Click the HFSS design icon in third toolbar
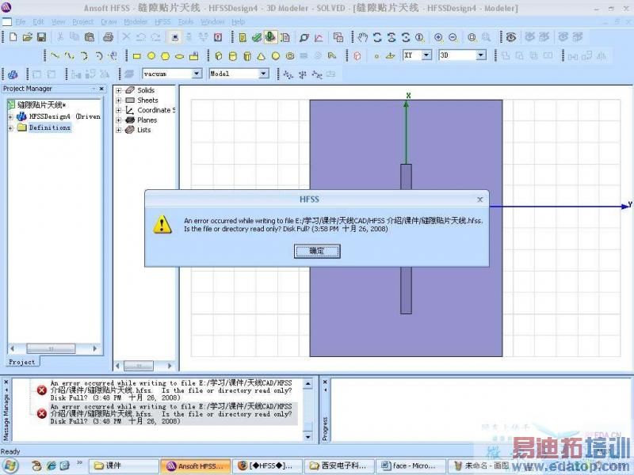Viewport: 634px width, 475px height. [x=13, y=74]
